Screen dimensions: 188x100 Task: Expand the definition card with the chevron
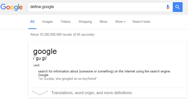tap(40, 93)
